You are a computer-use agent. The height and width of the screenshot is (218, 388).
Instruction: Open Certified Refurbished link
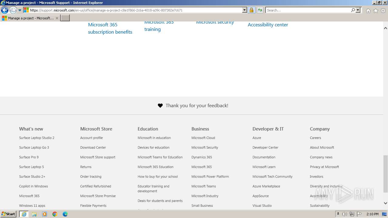click(95, 186)
